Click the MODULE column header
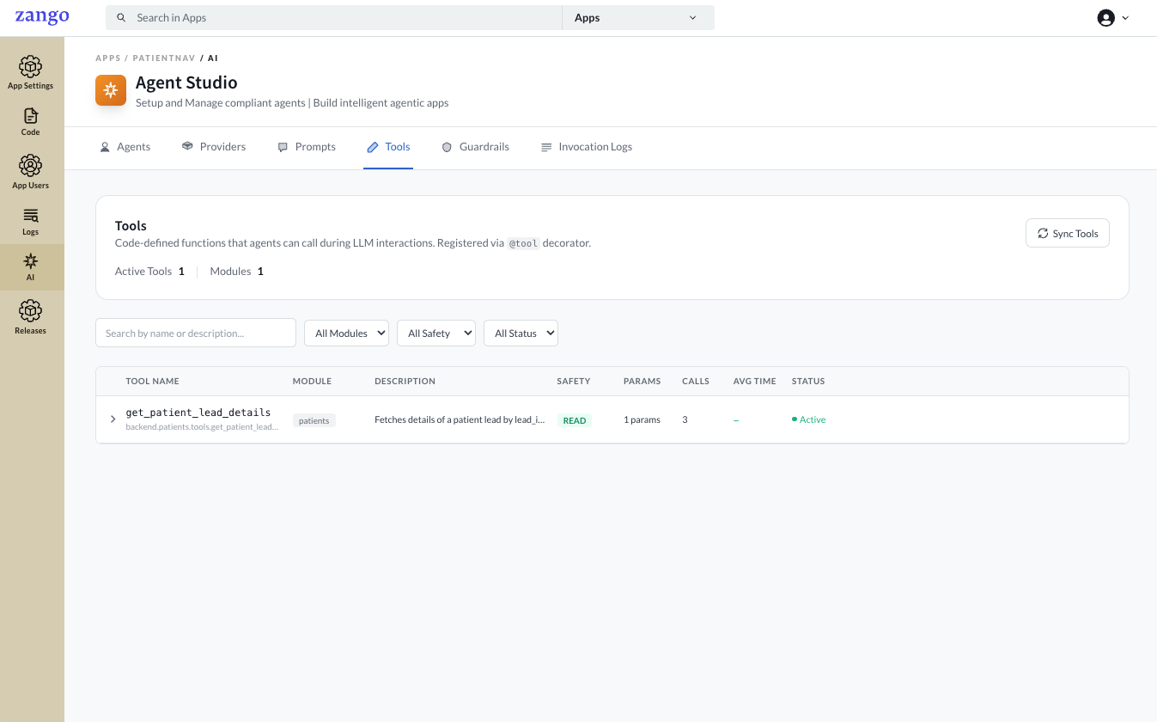1157x722 pixels. tap(312, 381)
